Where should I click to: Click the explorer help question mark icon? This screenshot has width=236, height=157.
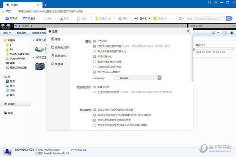tap(232, 33)
